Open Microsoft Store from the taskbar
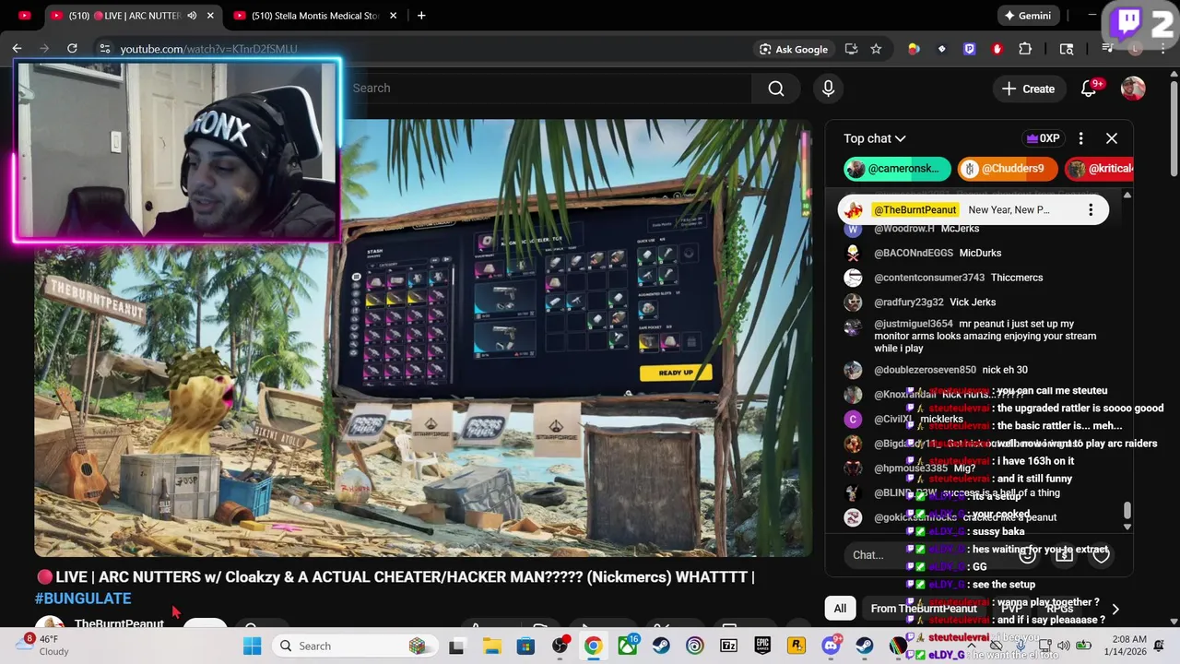This screenshot has height=664, width=1180. point(525,646)
